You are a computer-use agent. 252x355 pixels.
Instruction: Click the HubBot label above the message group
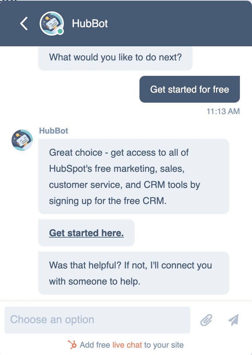53,131
